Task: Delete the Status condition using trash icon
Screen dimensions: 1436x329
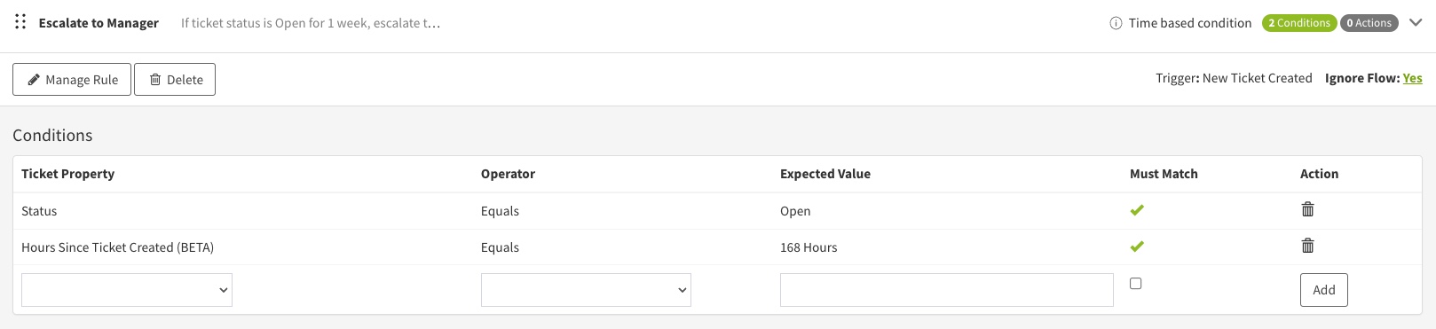Action: [1307, 209]
